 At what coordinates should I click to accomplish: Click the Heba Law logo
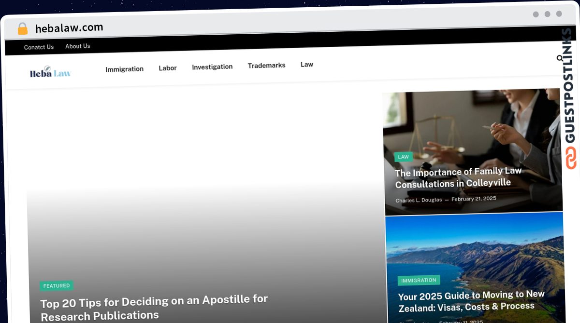(50, 72)
